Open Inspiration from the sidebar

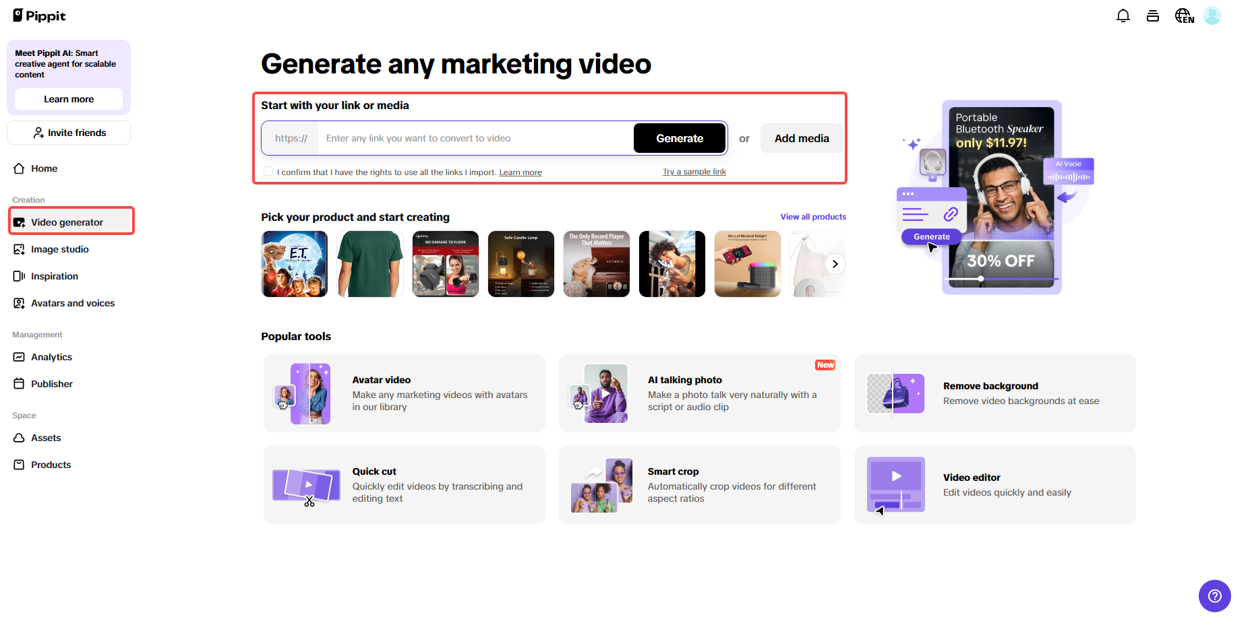click(54, 276)
